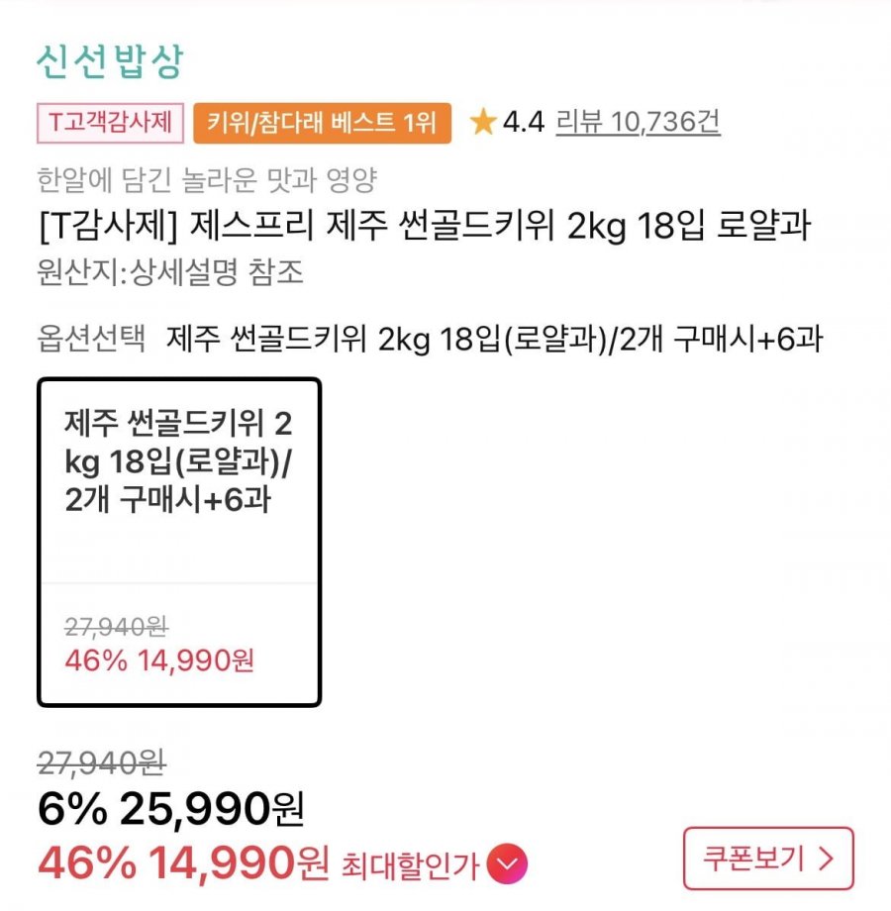Click the 원산지:상세설명 참조 origin text
Screen dimensions: 891x911
(x=169, y=272)
